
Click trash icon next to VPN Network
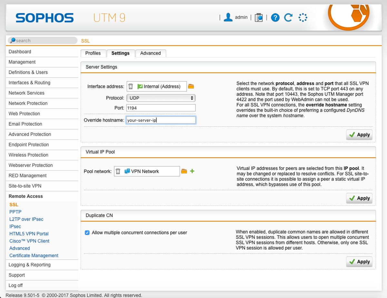click(x=118, y=171)
